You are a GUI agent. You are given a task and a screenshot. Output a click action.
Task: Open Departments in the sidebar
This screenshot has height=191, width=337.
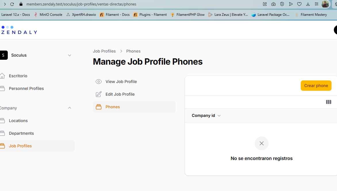21,133
